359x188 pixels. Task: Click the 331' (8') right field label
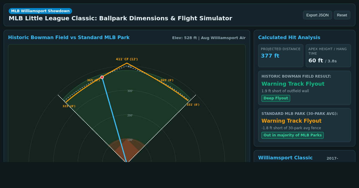pyautogui.click(x=193, y=105)
